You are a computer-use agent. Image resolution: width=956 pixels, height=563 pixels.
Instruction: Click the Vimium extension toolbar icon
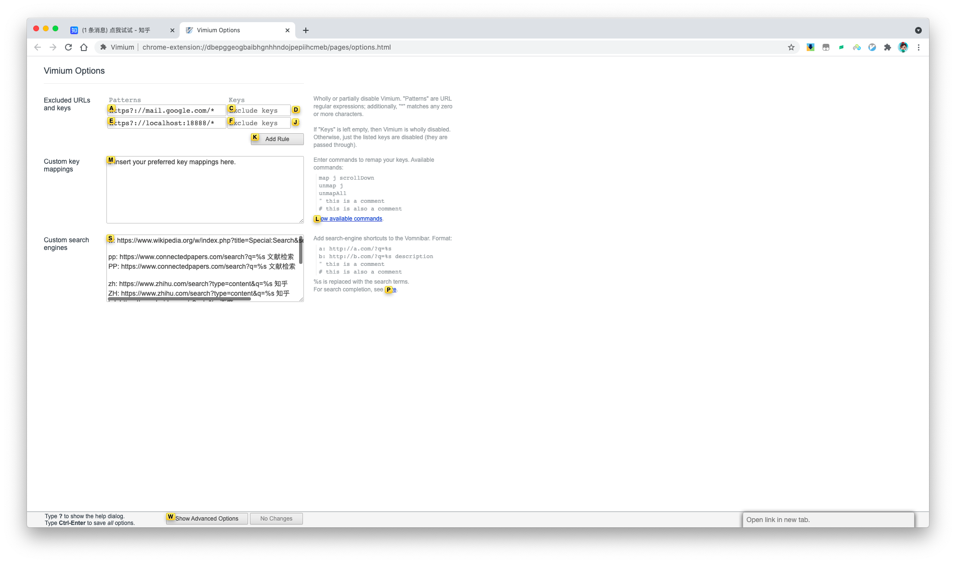(872, 47)
